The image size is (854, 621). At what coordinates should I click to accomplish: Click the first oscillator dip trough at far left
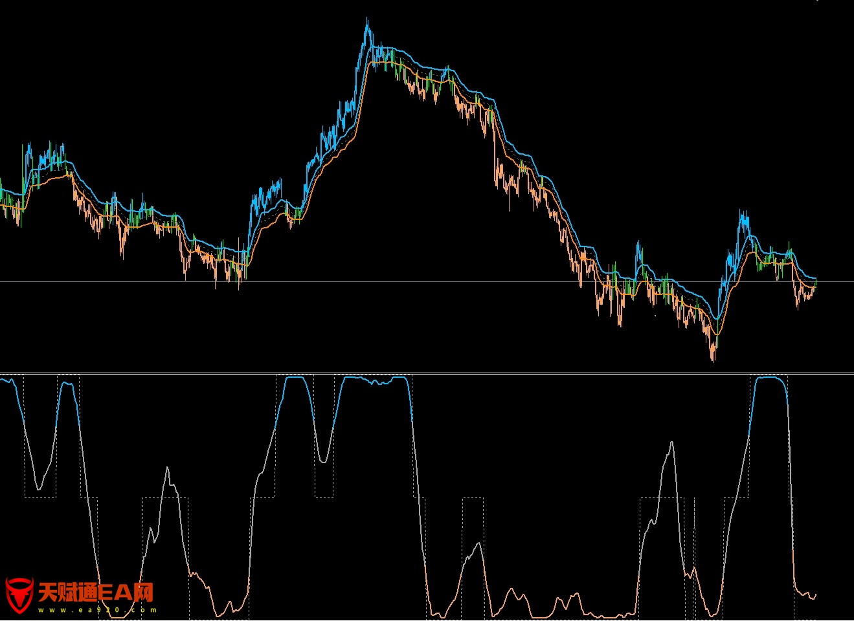pyautogui.click(x=39, y=488)
